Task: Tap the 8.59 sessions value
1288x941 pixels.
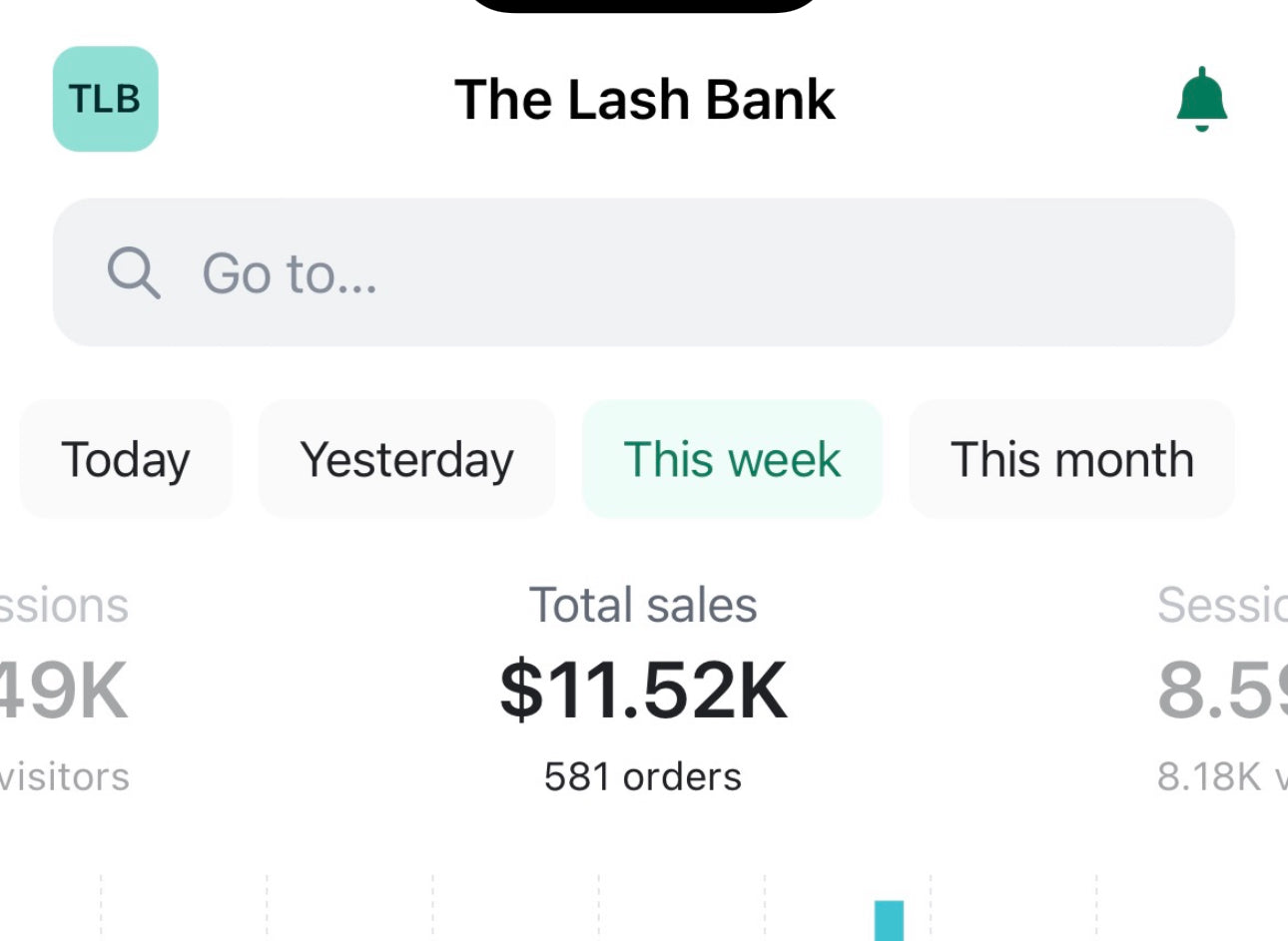Action: pyautogui.click(x=1222, y=691)
